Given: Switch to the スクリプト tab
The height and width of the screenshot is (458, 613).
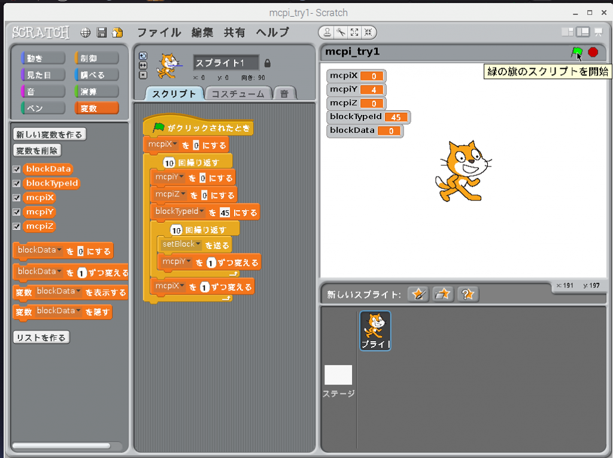Looking at the screenshot, I should pyautogui.click(x=174, y=94).
